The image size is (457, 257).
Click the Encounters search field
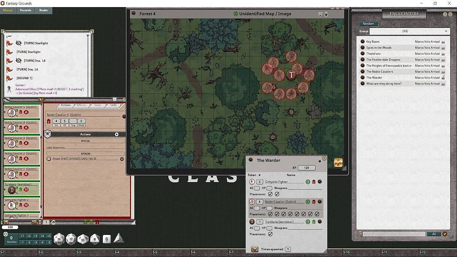point(394,234)
